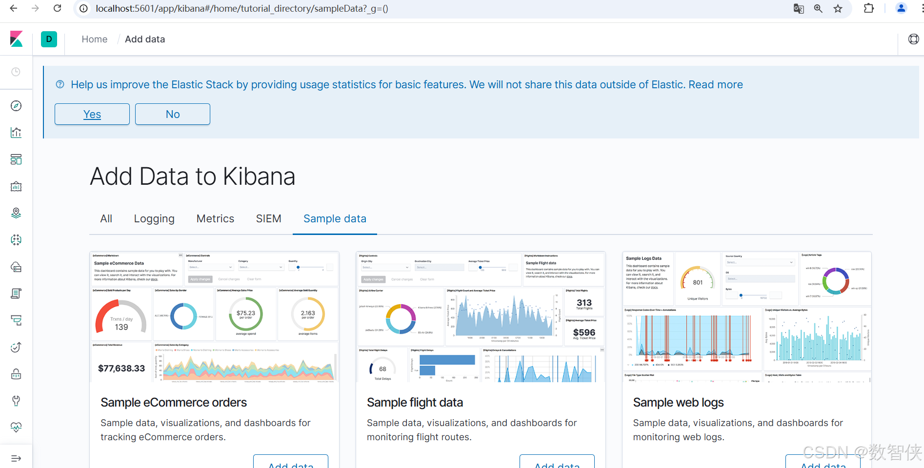Click the Sample flight data title
The width and height of the screenshot is (924, 468).
click(415, 402)
